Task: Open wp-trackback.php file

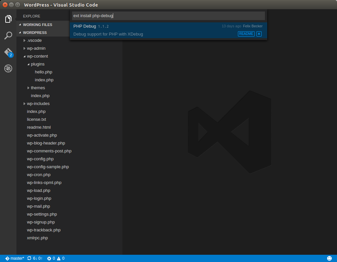Action: click(x=44, y=230)
